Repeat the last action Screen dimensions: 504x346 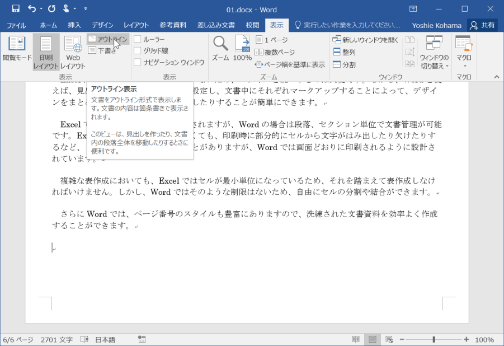[x=52, y=9]
